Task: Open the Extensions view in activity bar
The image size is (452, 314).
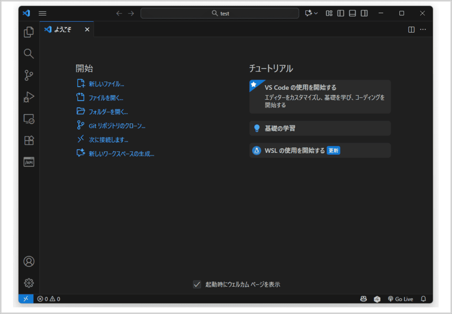Action: 29,140
